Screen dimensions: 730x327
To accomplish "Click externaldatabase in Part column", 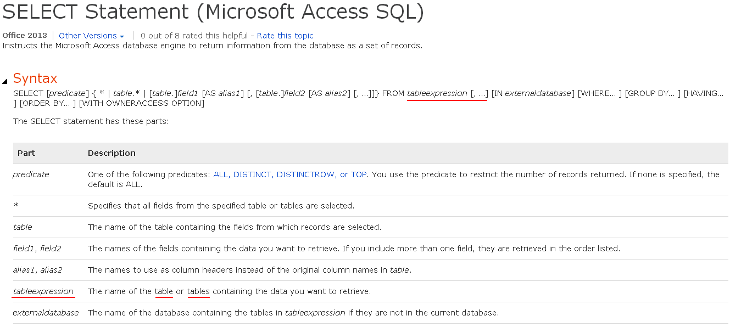I will click(x=46, y=313).
